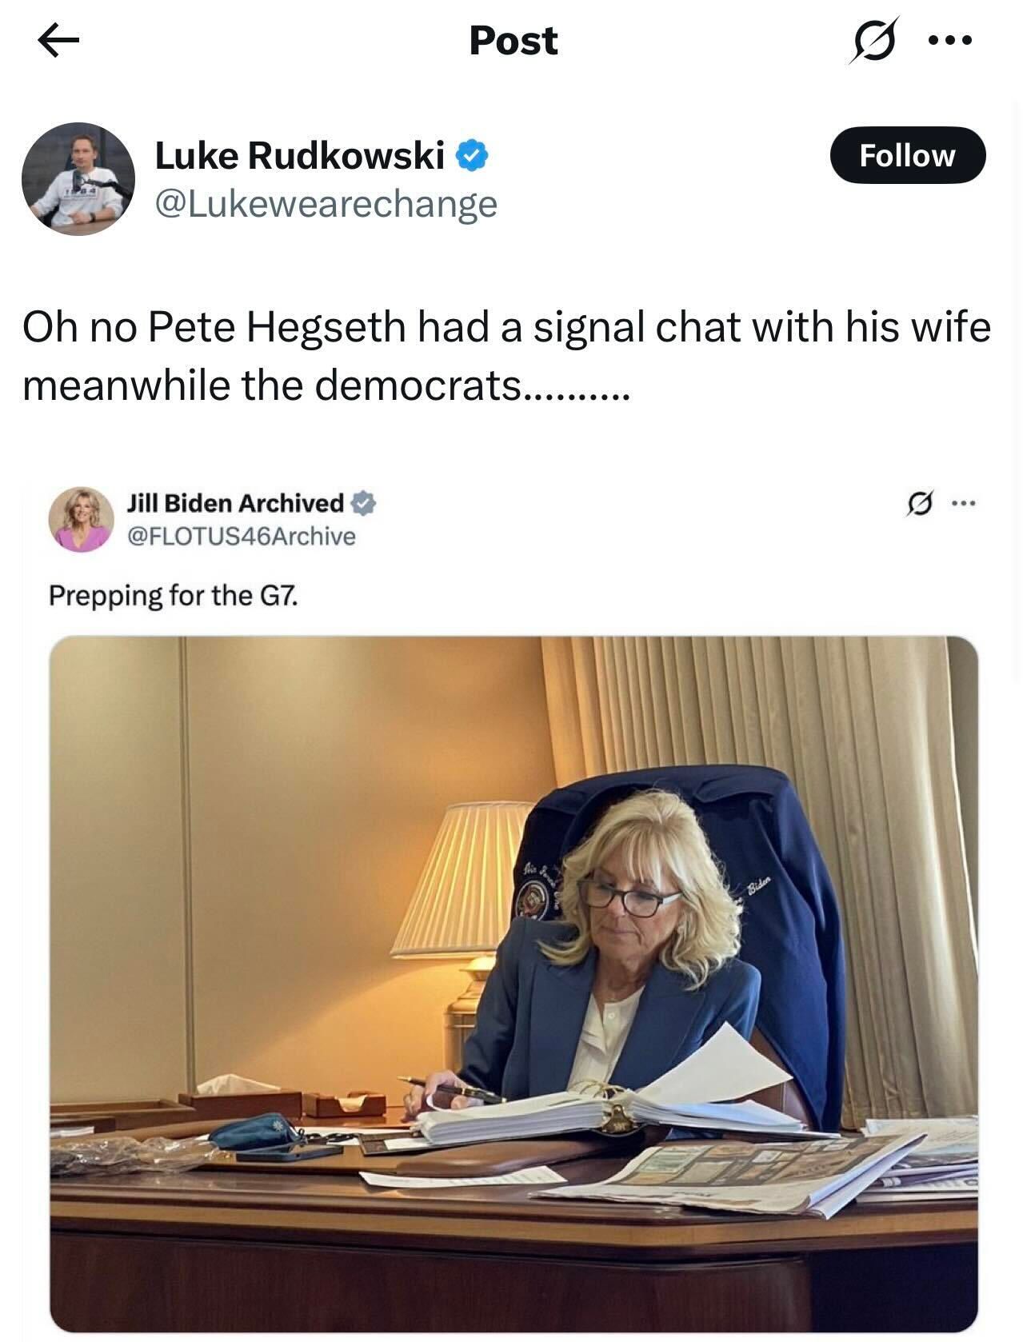Expand the quoted photo of woman at desk
Viewport: 1027px width, 1342px height.
(x=513, y=985)
